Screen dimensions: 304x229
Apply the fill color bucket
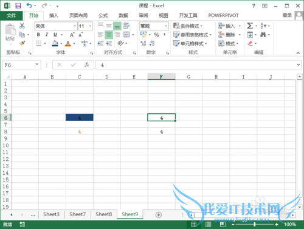coord(55,43)
